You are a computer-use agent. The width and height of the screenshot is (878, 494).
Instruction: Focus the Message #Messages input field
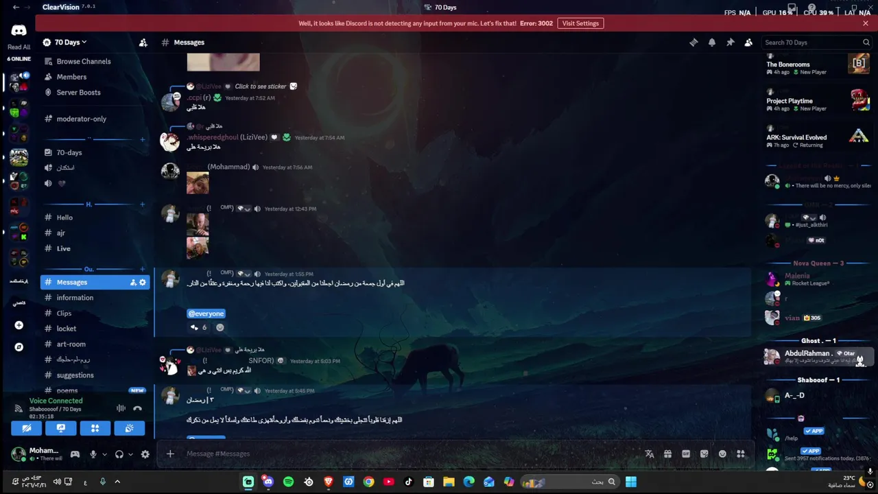click(x=408, y=454)
